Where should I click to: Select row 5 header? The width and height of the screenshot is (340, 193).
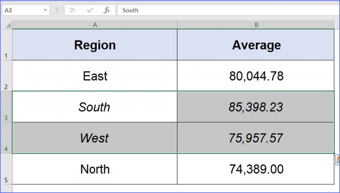click(x=6, y=169)
